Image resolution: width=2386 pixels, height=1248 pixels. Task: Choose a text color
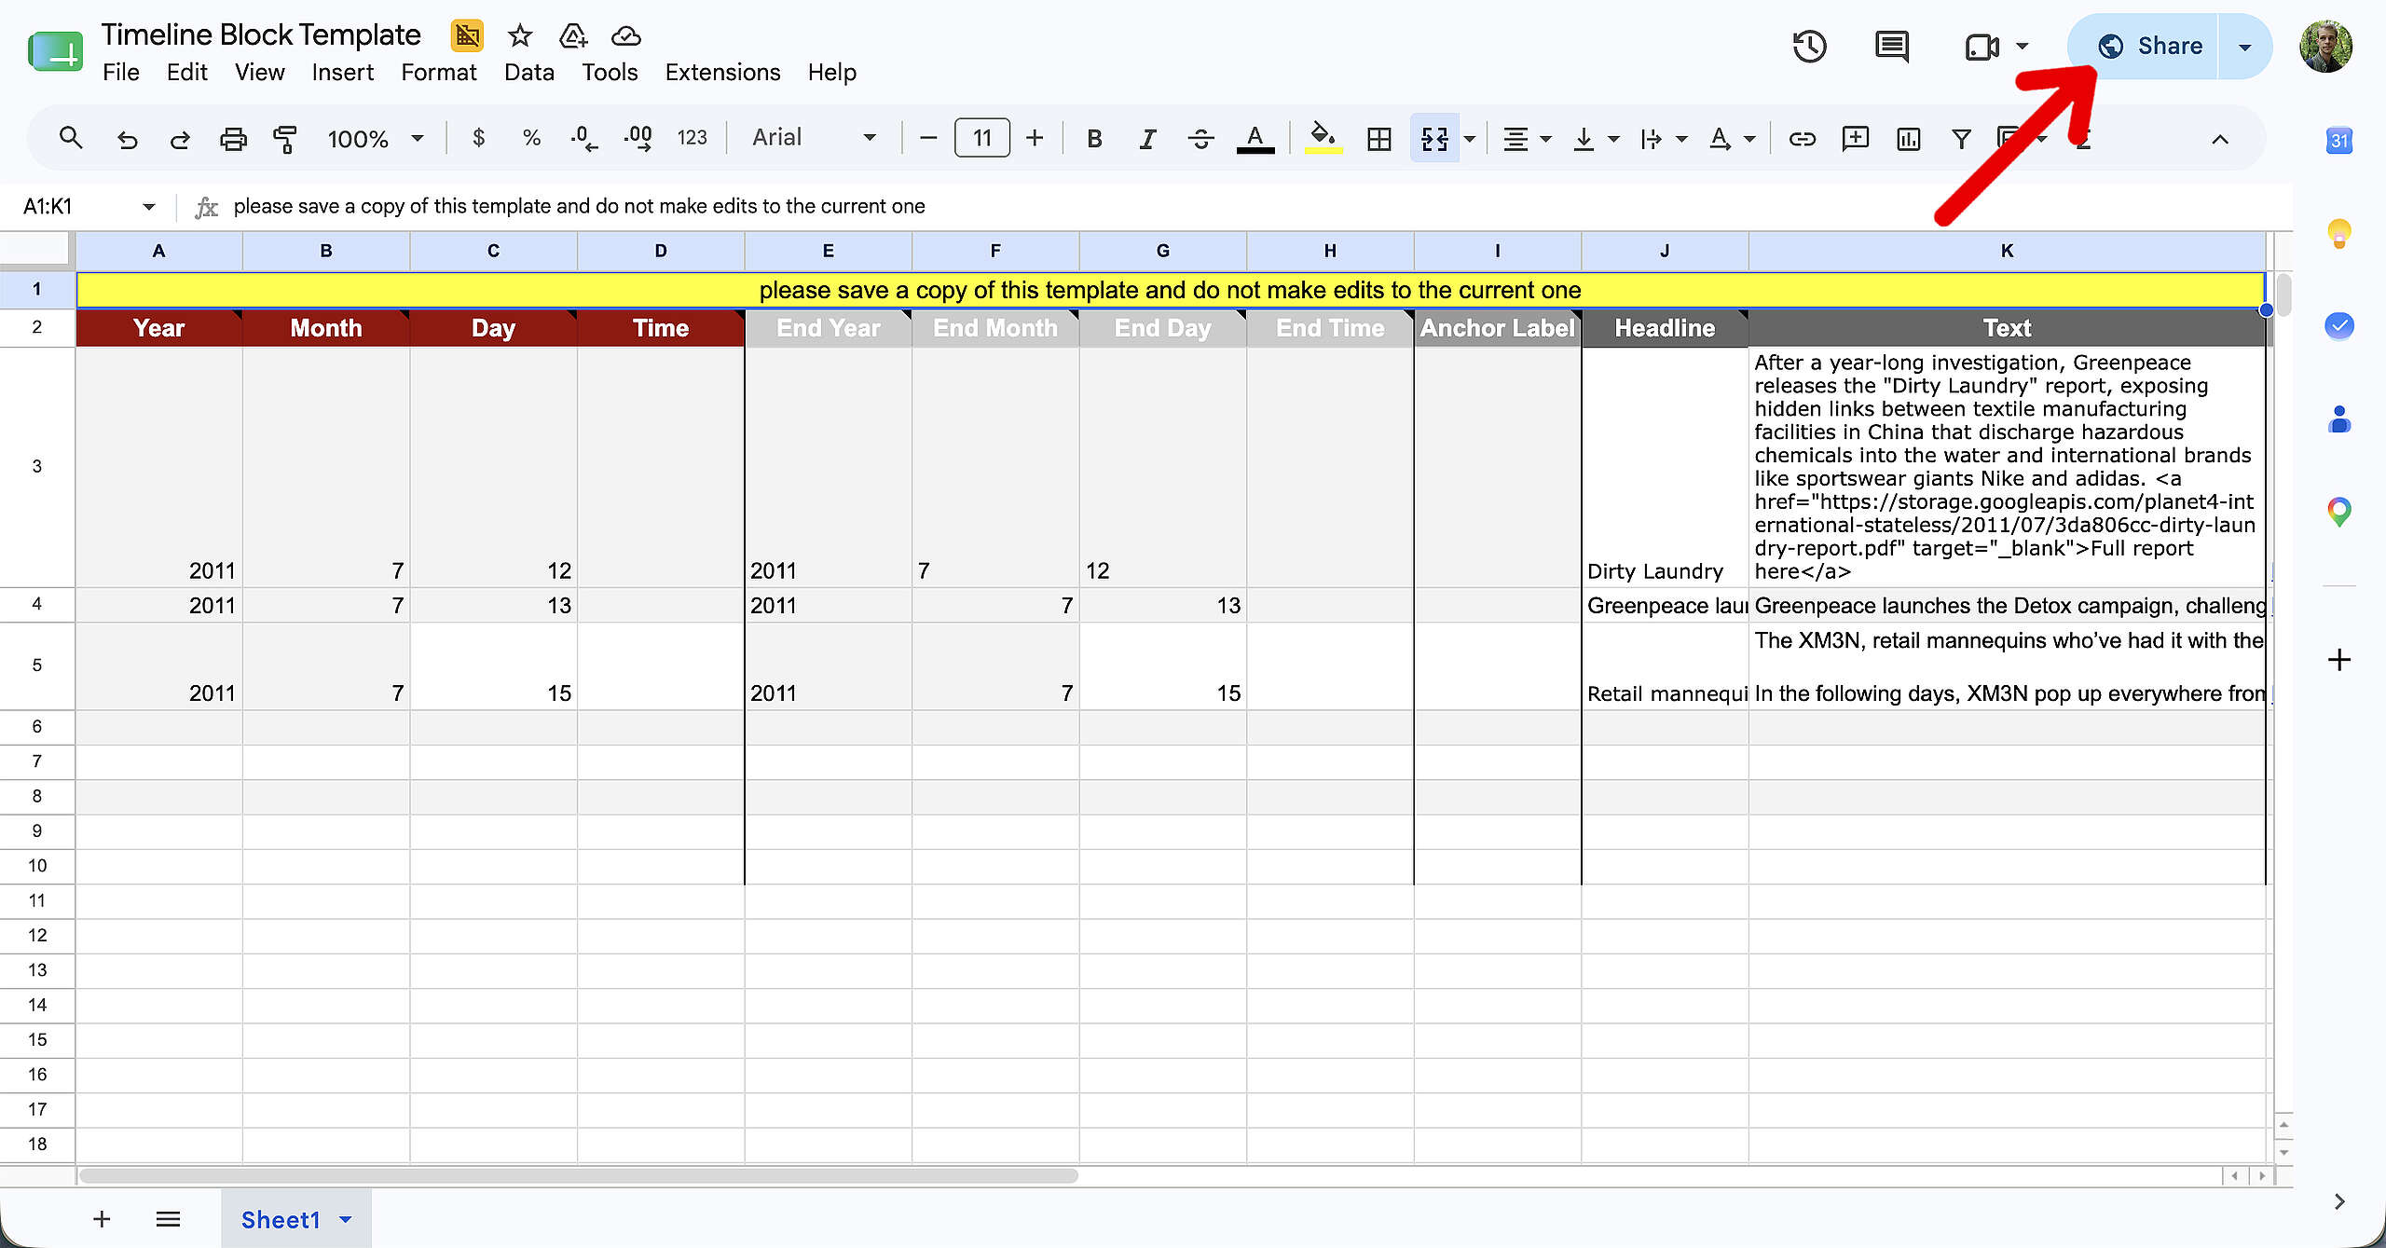1255,139
